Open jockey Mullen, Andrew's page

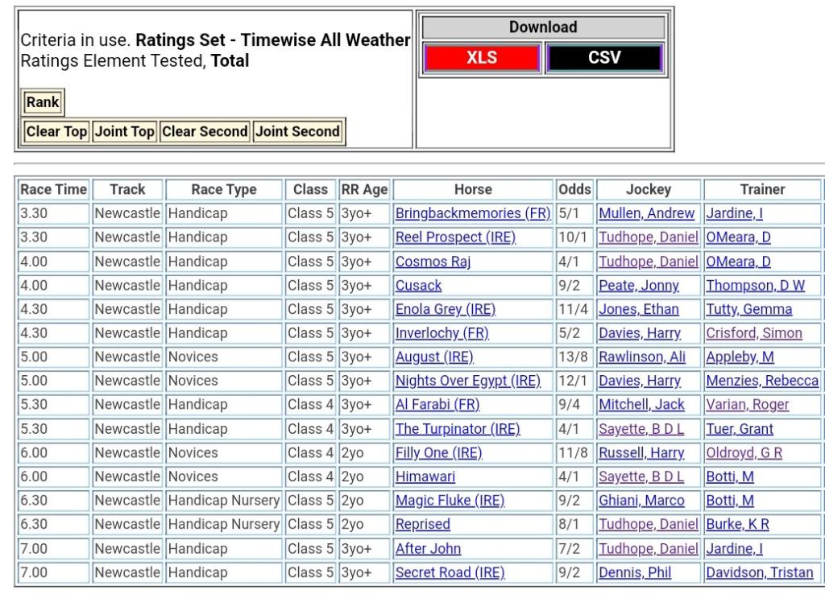(x=646, y=213)
